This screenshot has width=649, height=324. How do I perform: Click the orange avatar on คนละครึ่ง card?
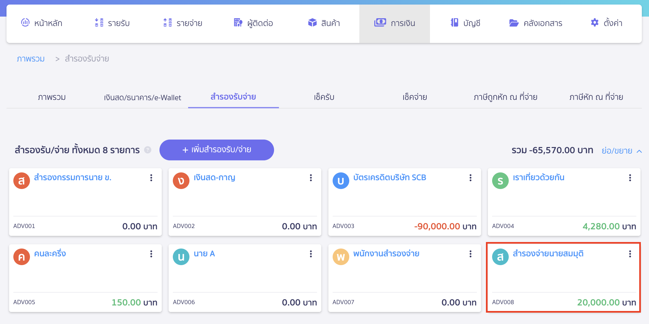point(21,257)
